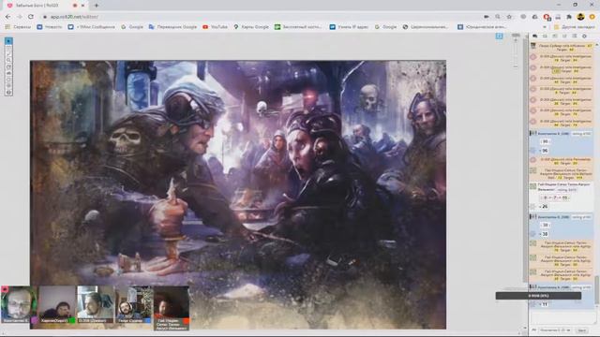The width and height of the screenshot is (600, 337).
Task: Open the Переводчик Google bookmark
Action: coord(172,27)
